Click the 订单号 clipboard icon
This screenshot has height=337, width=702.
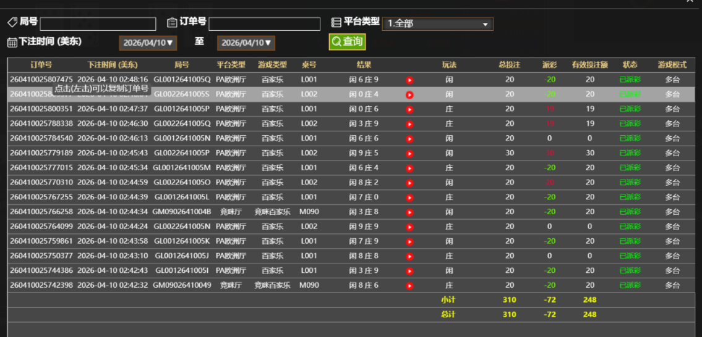click(x=172, y=22)
